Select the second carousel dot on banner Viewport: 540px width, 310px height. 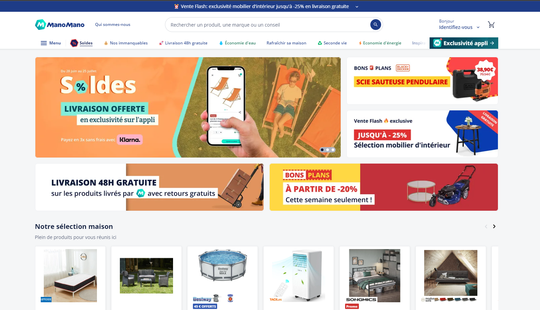328,150
